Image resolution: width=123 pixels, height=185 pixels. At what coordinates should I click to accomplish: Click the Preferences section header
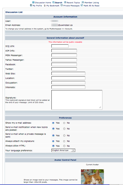pos(65,118)
